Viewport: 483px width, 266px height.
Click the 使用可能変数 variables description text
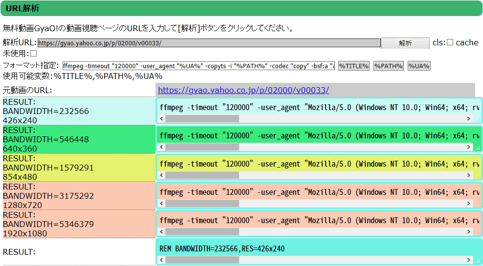tap(83, 76)
